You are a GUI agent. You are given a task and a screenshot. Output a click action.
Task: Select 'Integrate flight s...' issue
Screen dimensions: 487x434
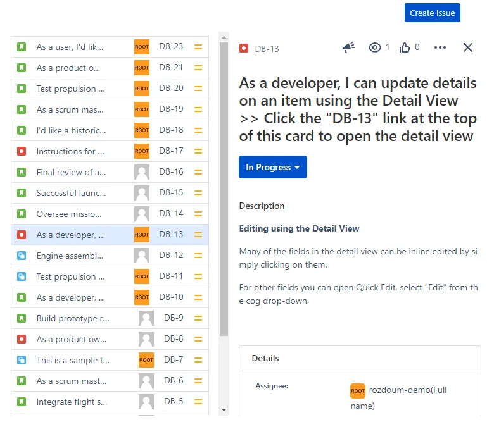point(72,402)
